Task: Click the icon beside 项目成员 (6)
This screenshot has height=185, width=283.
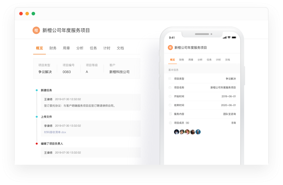Action: tap(170, 123)
